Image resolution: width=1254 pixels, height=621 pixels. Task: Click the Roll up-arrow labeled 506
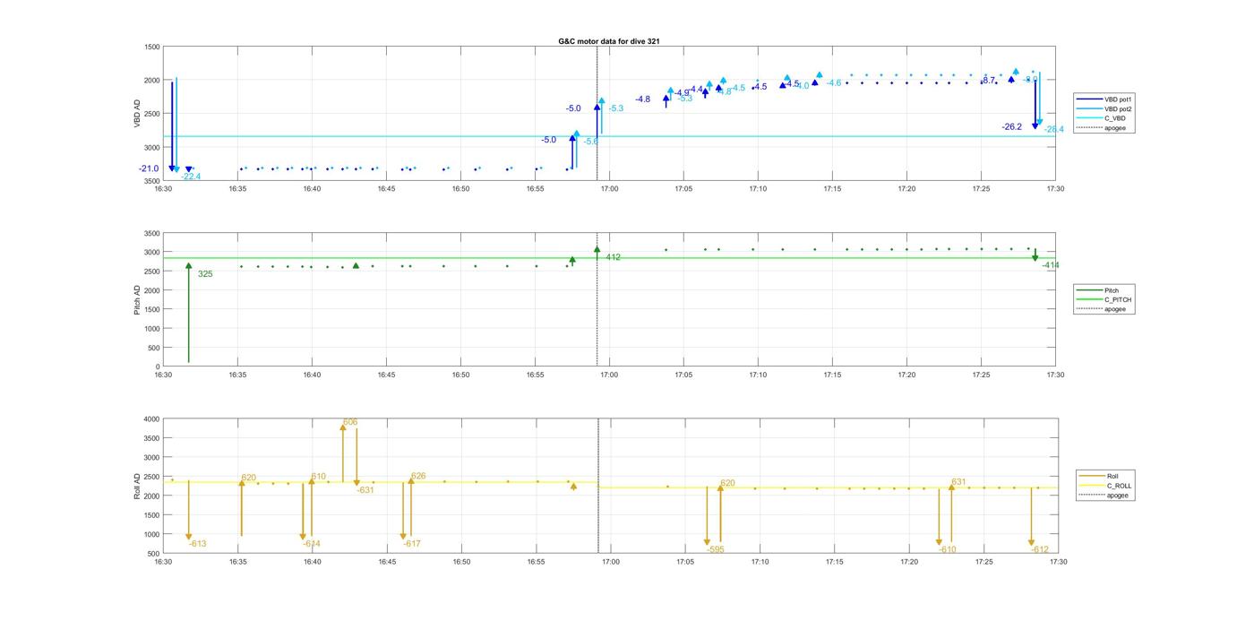click(x=342, y=453)
